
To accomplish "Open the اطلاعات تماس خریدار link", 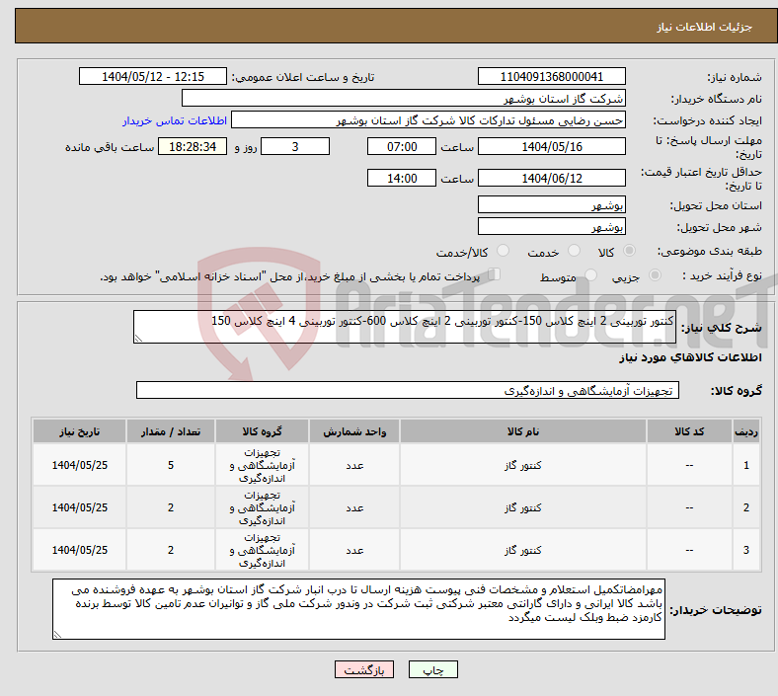I will coord(175,120).
